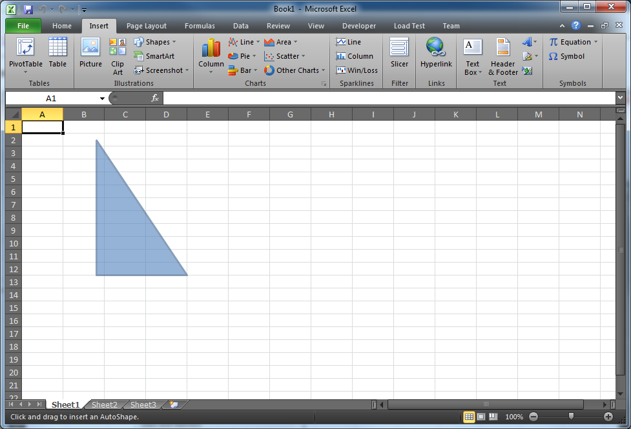Image resolution: width=631 pixels, height=429 pixels.
Task: Switch to Page Break Preview view
Action: pyautogui.click(x=493, y=417)
